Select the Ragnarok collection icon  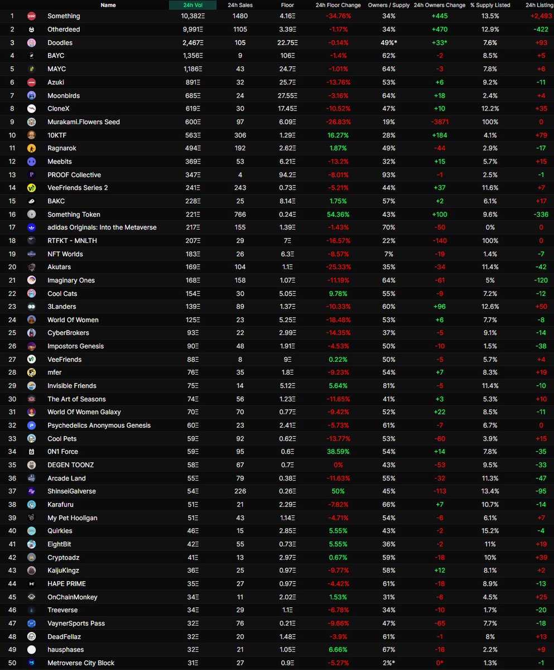32,148
